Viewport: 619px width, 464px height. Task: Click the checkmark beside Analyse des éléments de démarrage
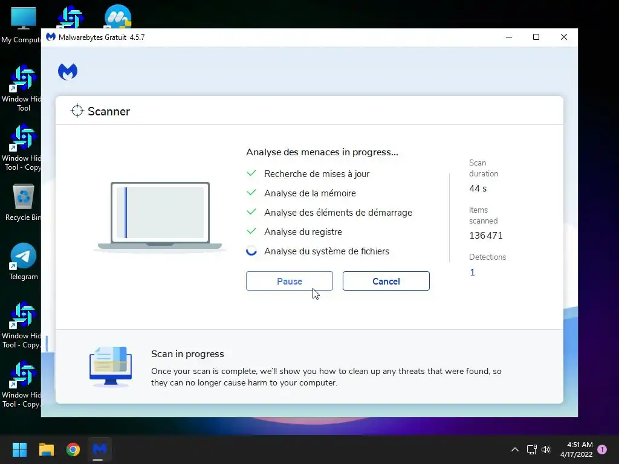pos(251,212)
